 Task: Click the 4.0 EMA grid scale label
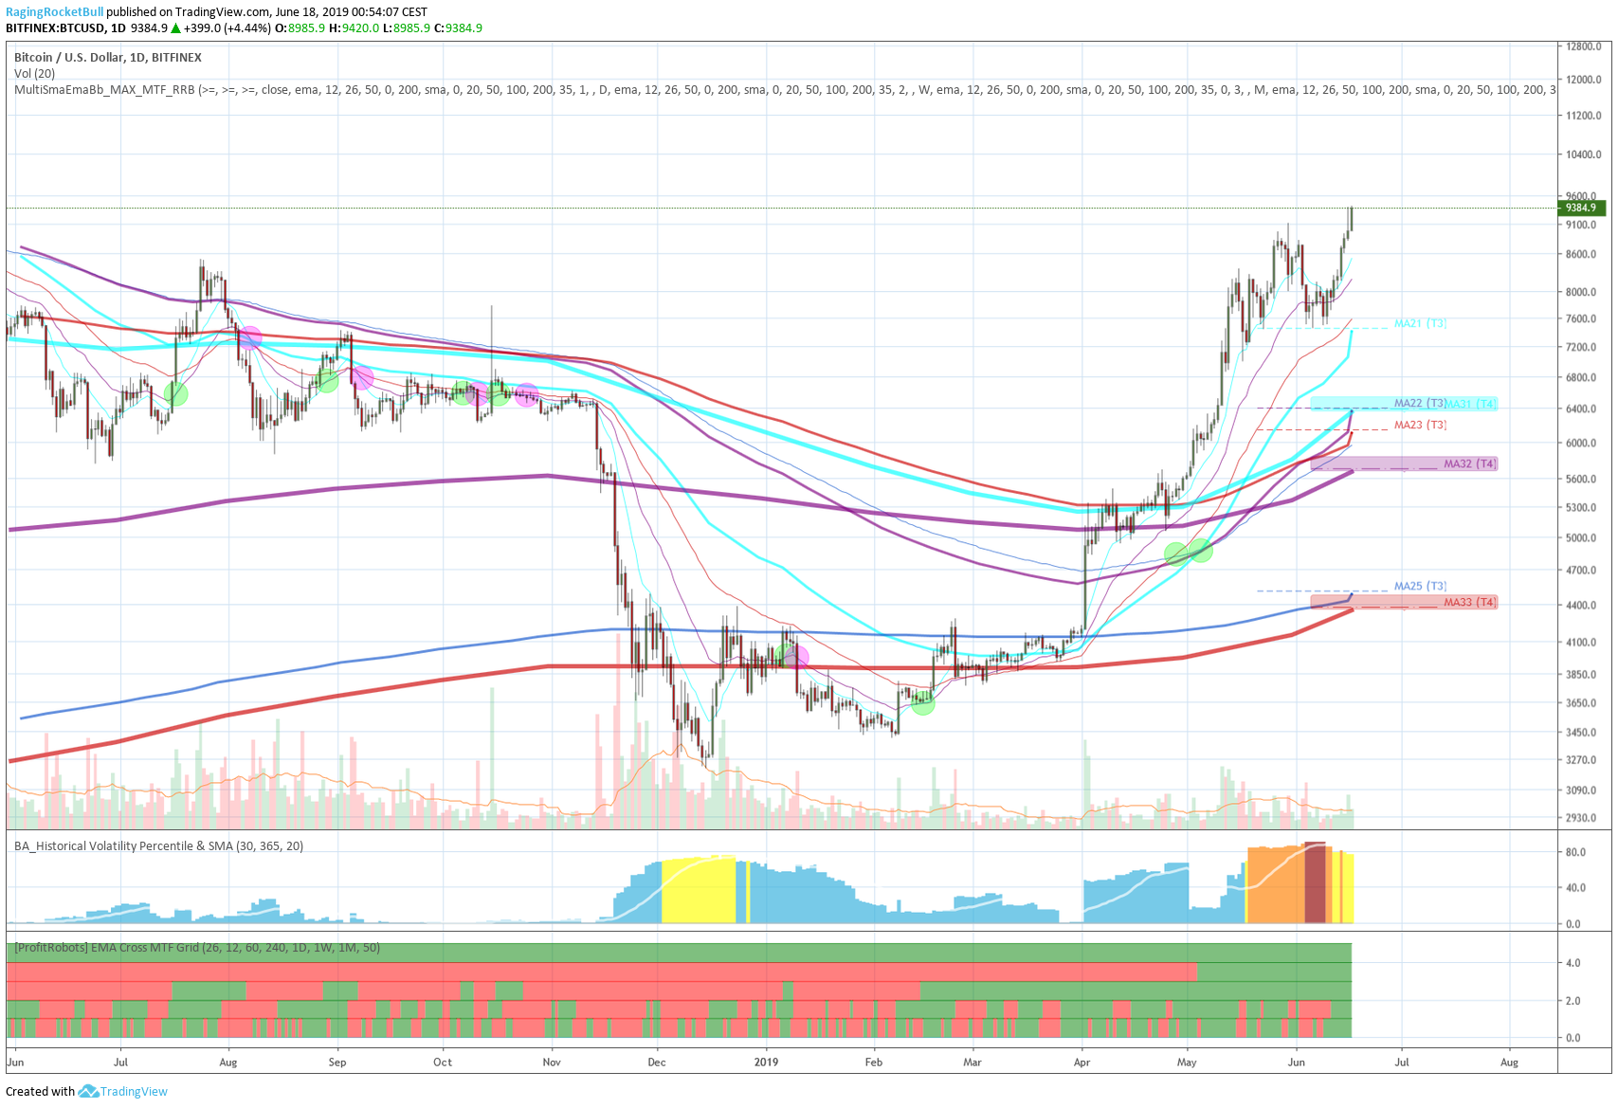click(1573, 963)
